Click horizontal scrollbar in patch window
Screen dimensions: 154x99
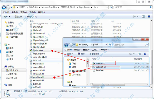[x=109, y=84]
